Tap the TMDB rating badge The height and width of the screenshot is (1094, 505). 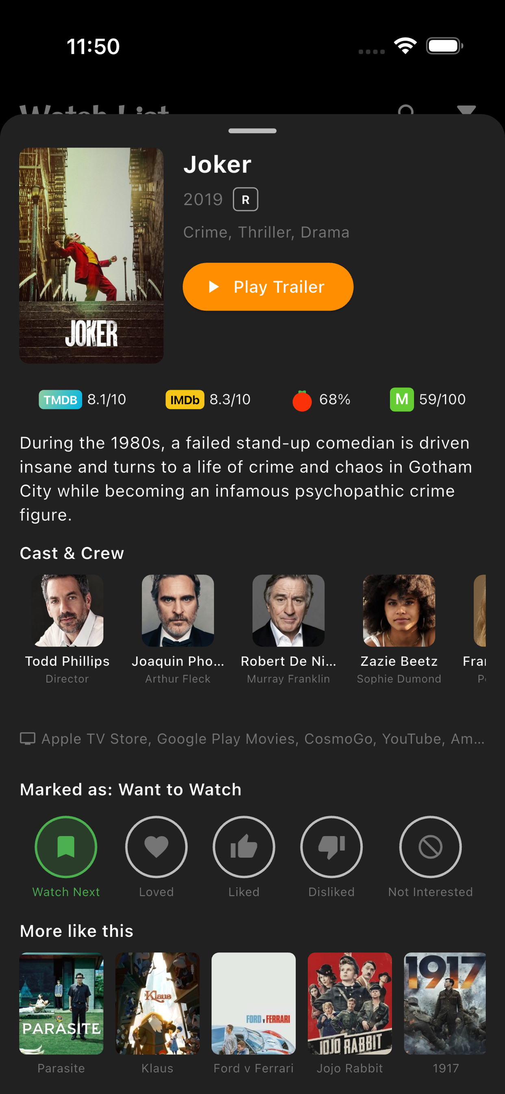pos(60,400)
